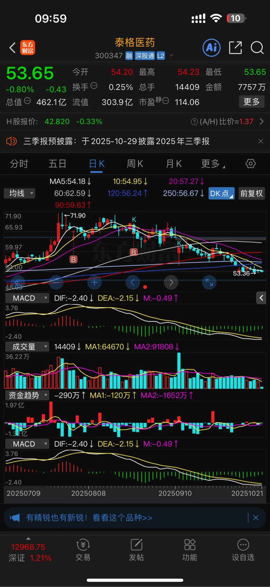The height and width of the screenshot is (587, 270).
Task: Open the 东方财富 logo icon
Action: pyautogui.click(x=28, y=48)
